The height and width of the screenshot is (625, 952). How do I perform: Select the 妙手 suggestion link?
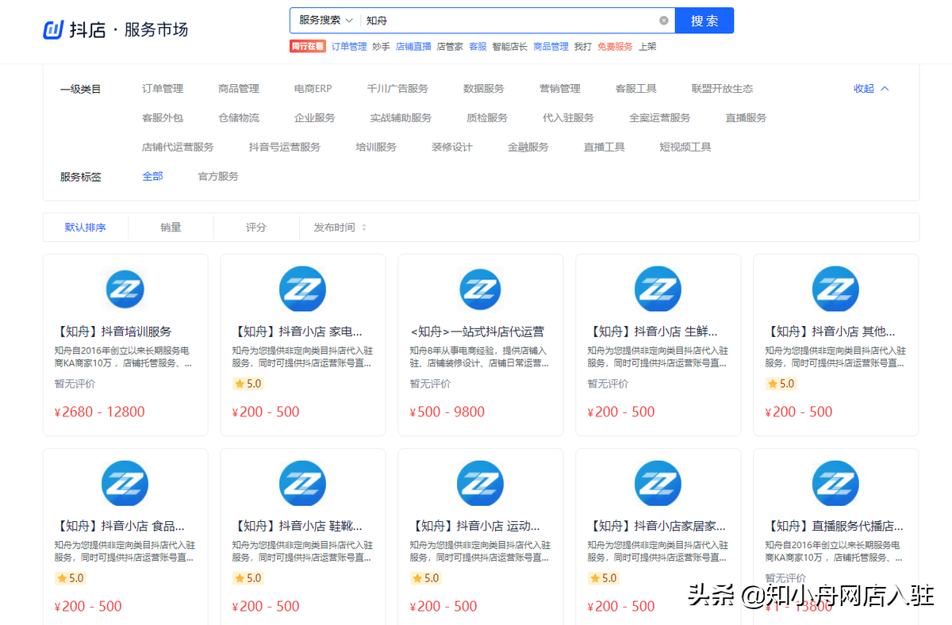coord(381,47)
